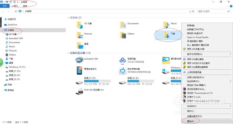Screen dimensions: 233x124
Task: Click the delete X icon in quick access toolbar
Action: point(14,2)
